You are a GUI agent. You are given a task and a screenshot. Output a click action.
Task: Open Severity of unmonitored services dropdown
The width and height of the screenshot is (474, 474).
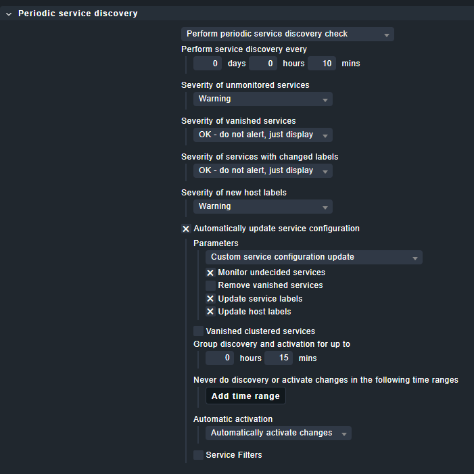(x=263, y=99)
